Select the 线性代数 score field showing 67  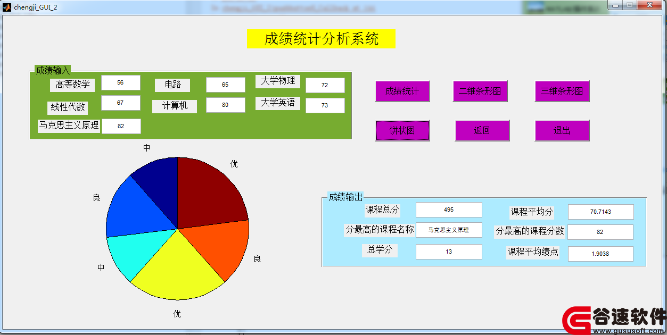click(x=121, y=103)
